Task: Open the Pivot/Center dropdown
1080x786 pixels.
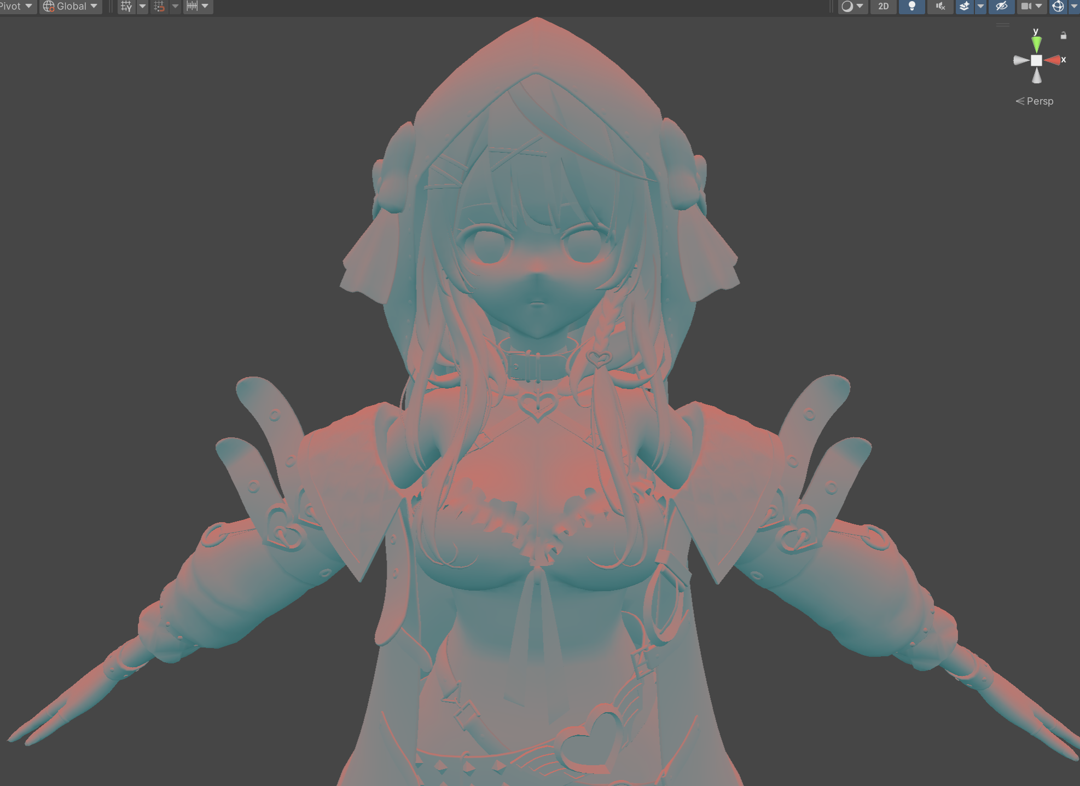Action: (16, 7)
